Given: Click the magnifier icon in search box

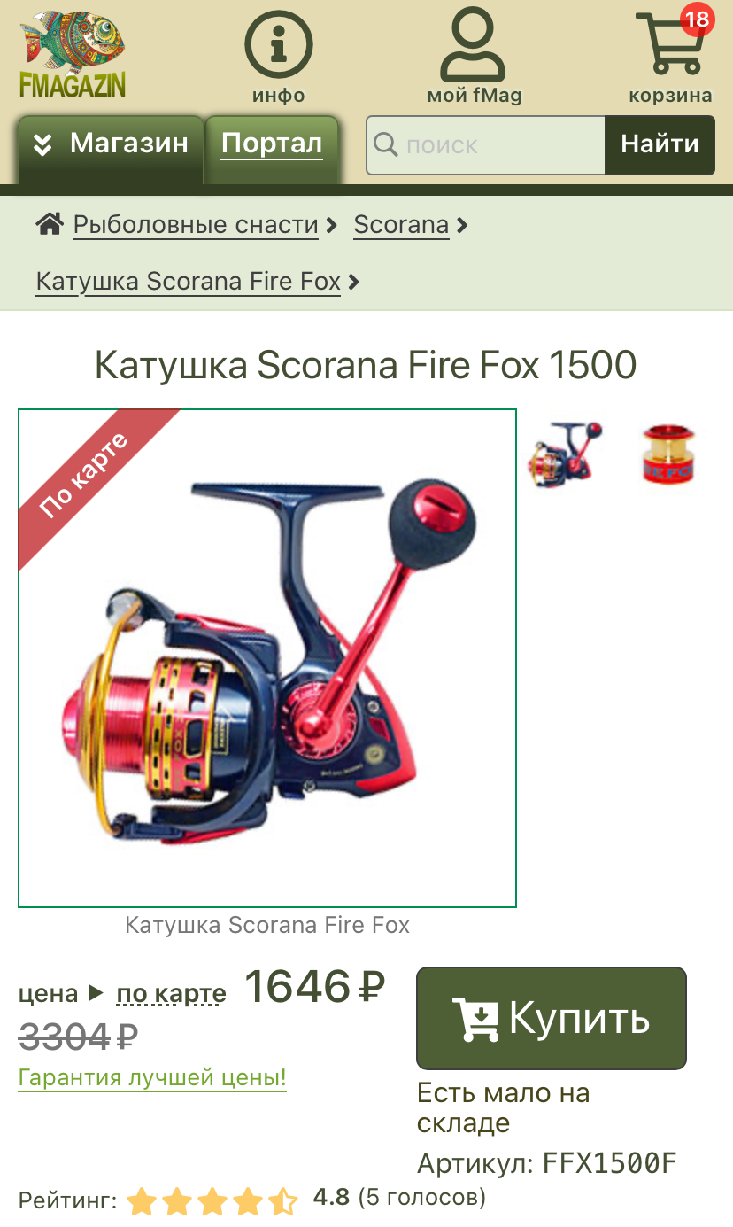Looking at the screenshot, I should (386, 144).
